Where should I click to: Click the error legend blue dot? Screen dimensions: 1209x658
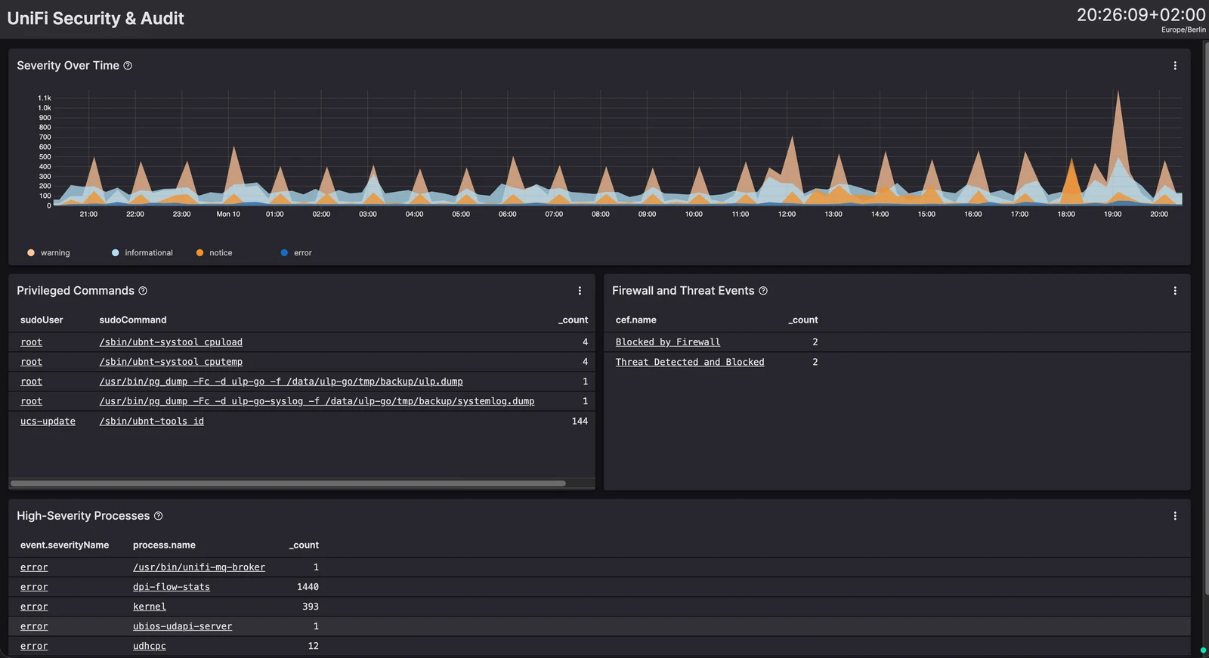284,253
